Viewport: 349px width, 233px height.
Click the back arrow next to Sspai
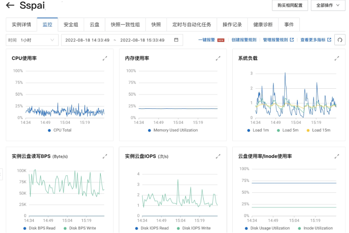click(x=10, y=6)
